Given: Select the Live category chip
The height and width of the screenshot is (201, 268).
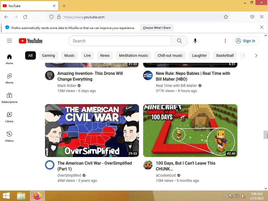Looking at the screenshot, I should (87, 55).
